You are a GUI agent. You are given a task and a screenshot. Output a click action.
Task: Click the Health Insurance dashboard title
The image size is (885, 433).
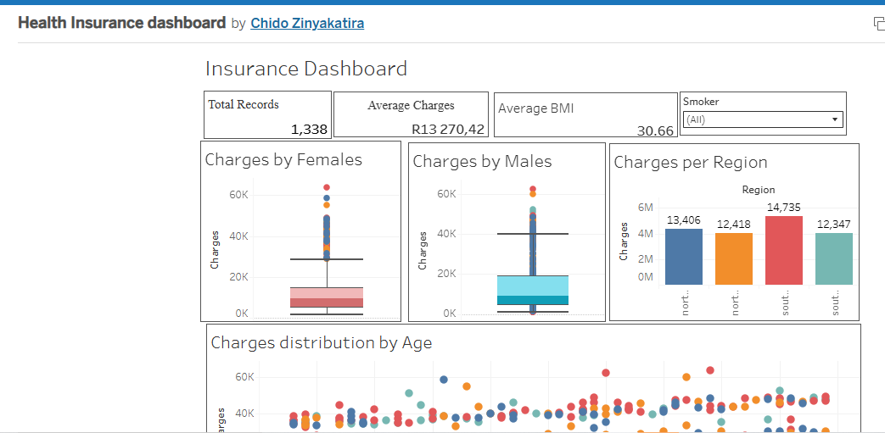tap(121, 23)
